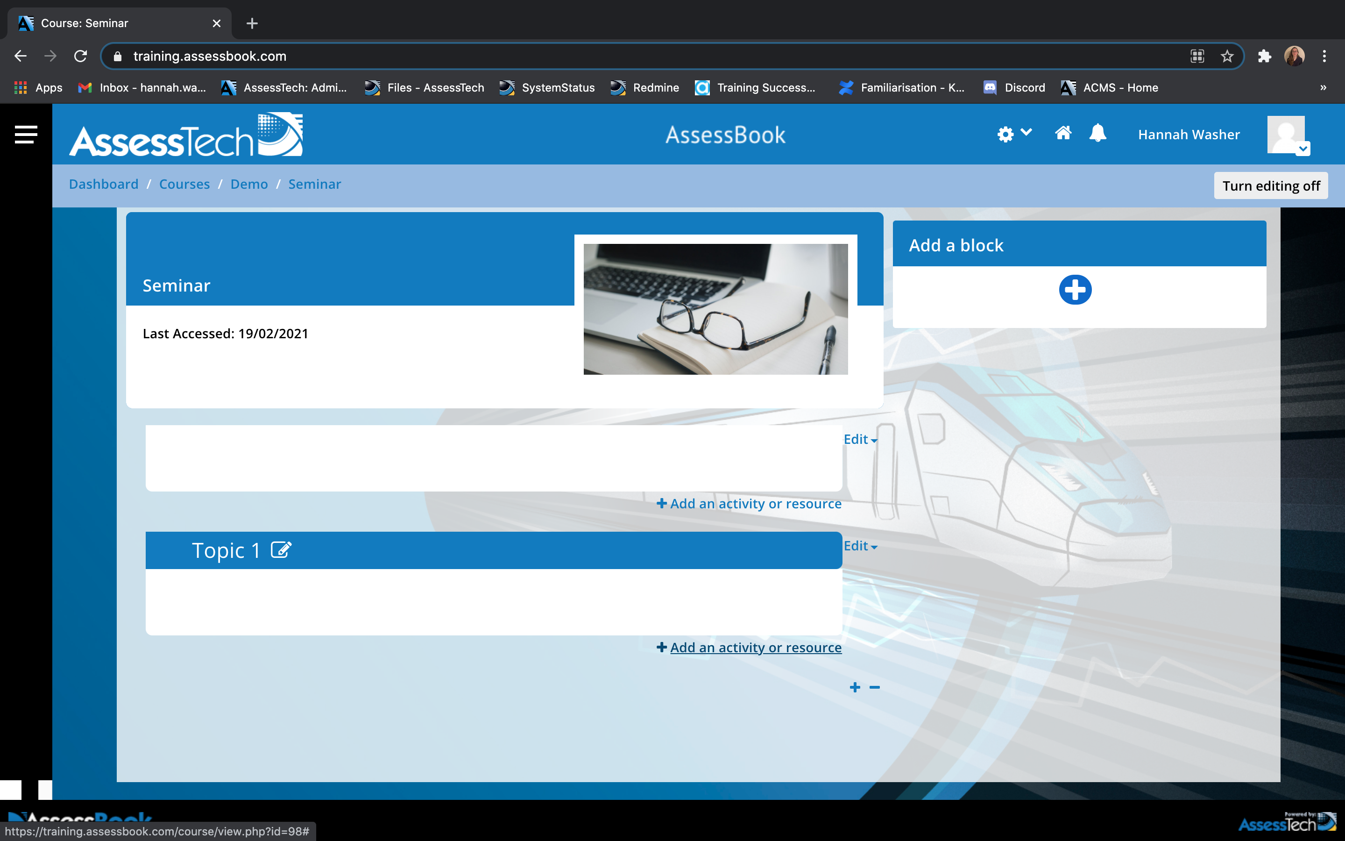Open Edit dropdown for general section

pos(860,439)
